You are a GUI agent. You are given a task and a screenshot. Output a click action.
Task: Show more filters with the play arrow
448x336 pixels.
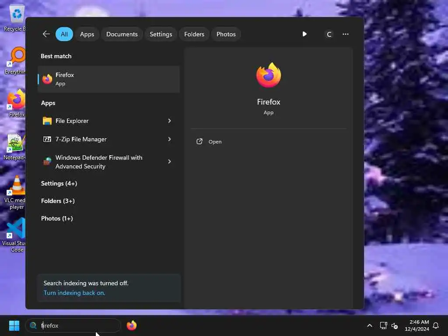click(x=304, y=34)
